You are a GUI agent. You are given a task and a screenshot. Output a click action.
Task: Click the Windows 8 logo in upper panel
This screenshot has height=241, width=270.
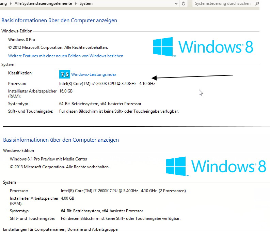pos(203,47)
